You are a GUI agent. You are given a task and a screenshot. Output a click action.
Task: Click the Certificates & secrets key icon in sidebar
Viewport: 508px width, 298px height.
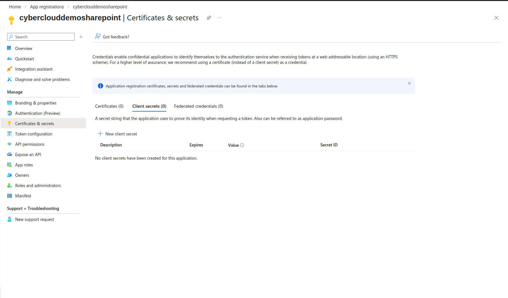[9, 124]
